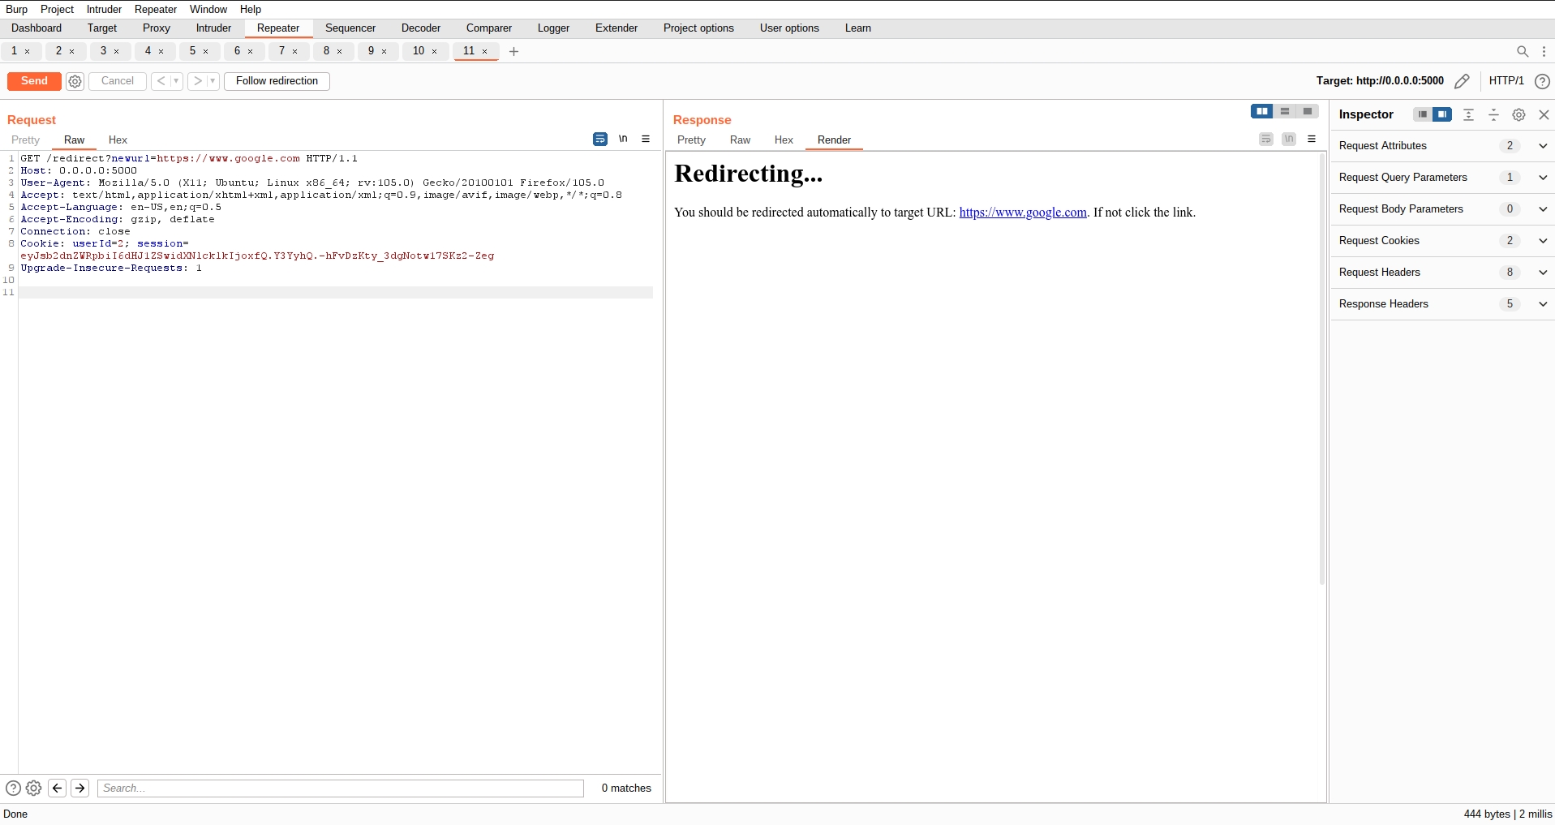Toggle non-printable characters in request
The image size is (1555, 825).
pyautogui.click(x=623, y=139)
